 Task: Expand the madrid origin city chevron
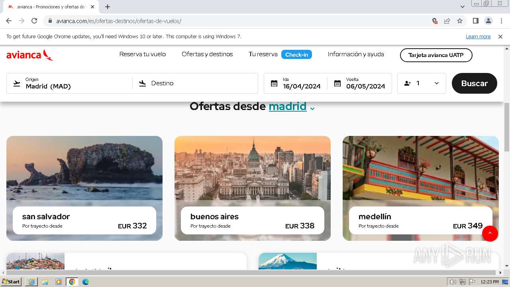pos(312,108)
